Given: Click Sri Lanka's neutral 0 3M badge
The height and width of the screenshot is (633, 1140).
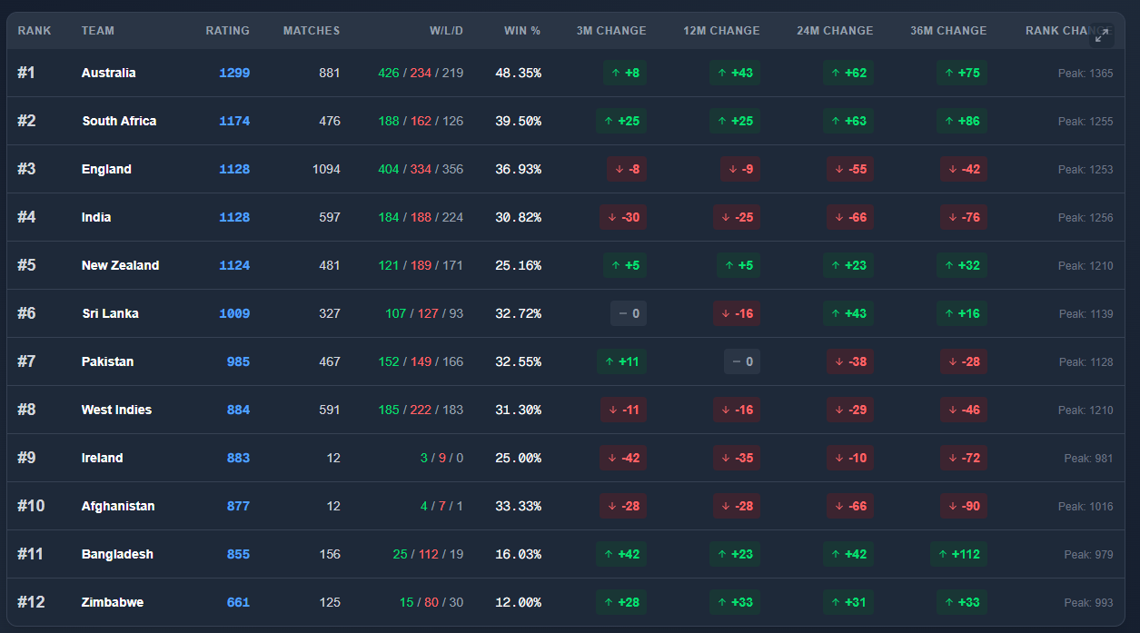Looking at the screenshot, I should (x=629, y=313).
